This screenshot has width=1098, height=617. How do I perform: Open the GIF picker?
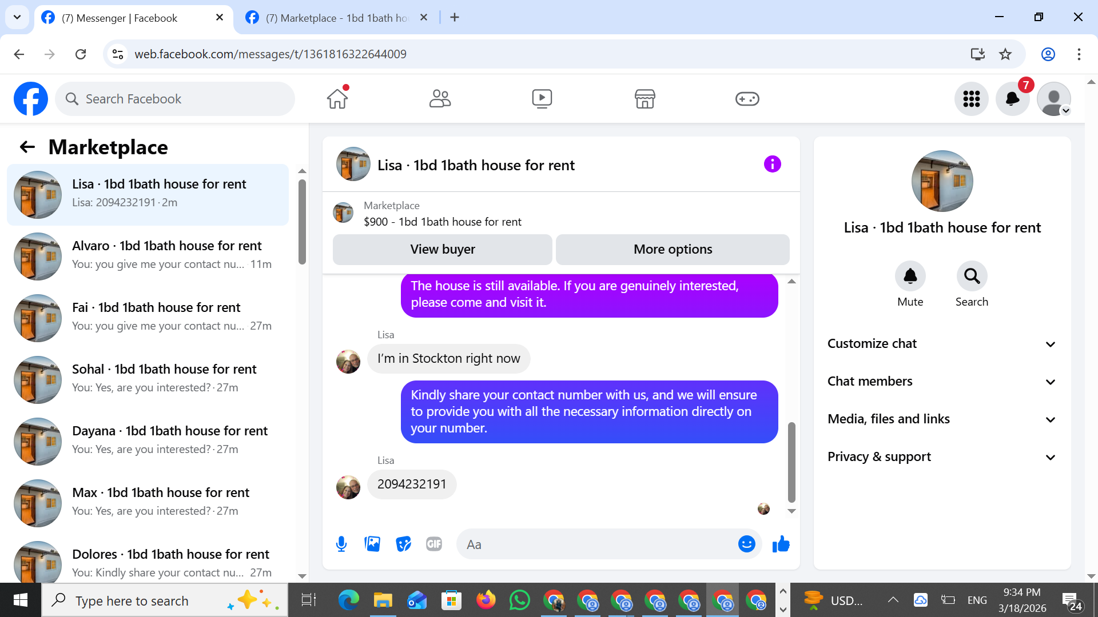(434, 544)
